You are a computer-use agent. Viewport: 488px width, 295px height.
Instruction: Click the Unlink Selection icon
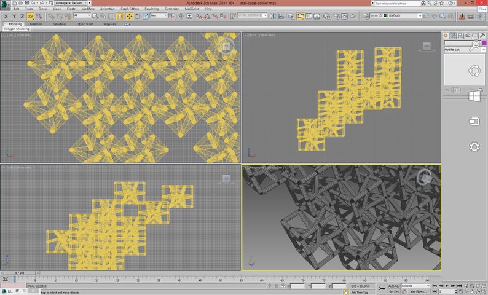pyautogui.click(x=60, y=16)
